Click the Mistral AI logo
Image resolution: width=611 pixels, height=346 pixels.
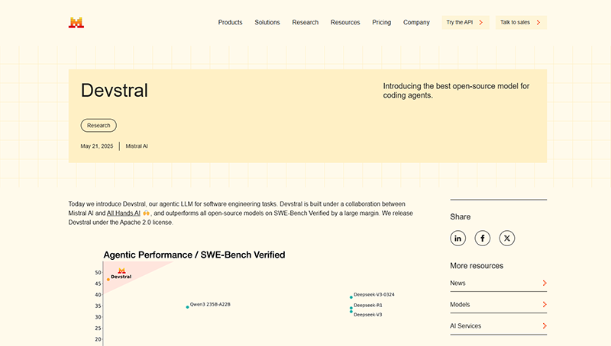(76, 23)
